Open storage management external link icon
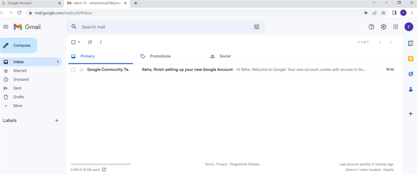This screenshot has height=175, width=417. tap(104, 170)
